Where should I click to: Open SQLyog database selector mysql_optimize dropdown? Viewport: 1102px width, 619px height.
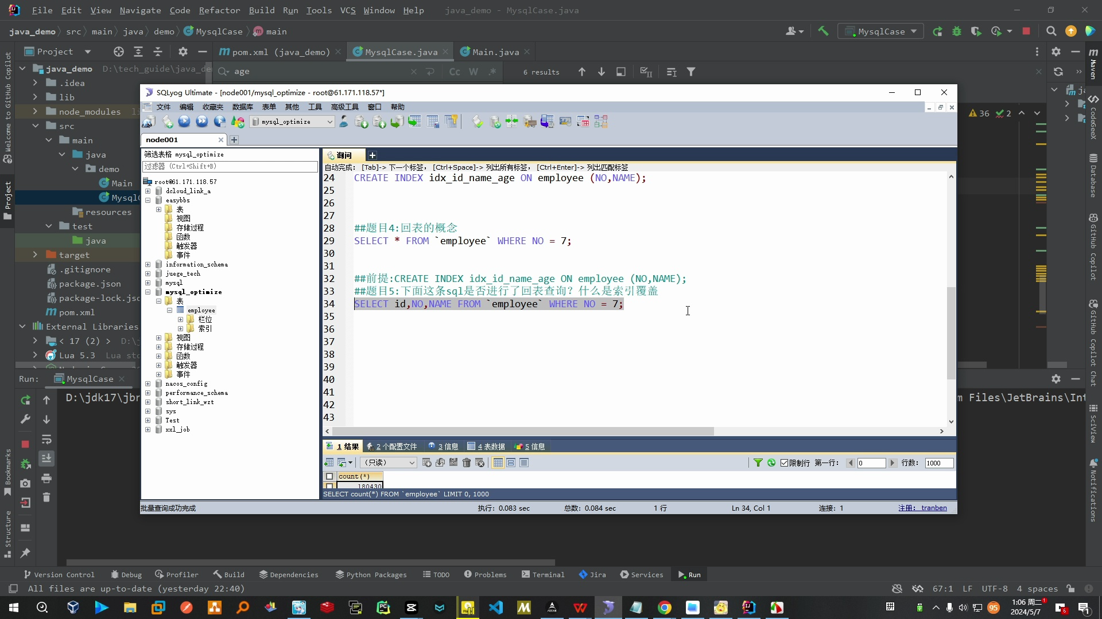(x=292, y=122)
